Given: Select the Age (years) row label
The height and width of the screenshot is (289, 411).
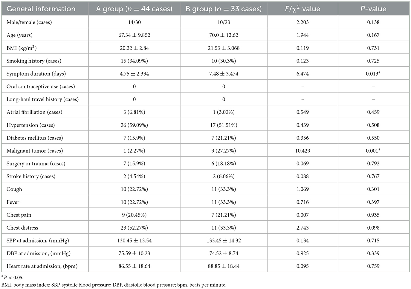Looking at the screenshot, I should (x=19, y=35).
